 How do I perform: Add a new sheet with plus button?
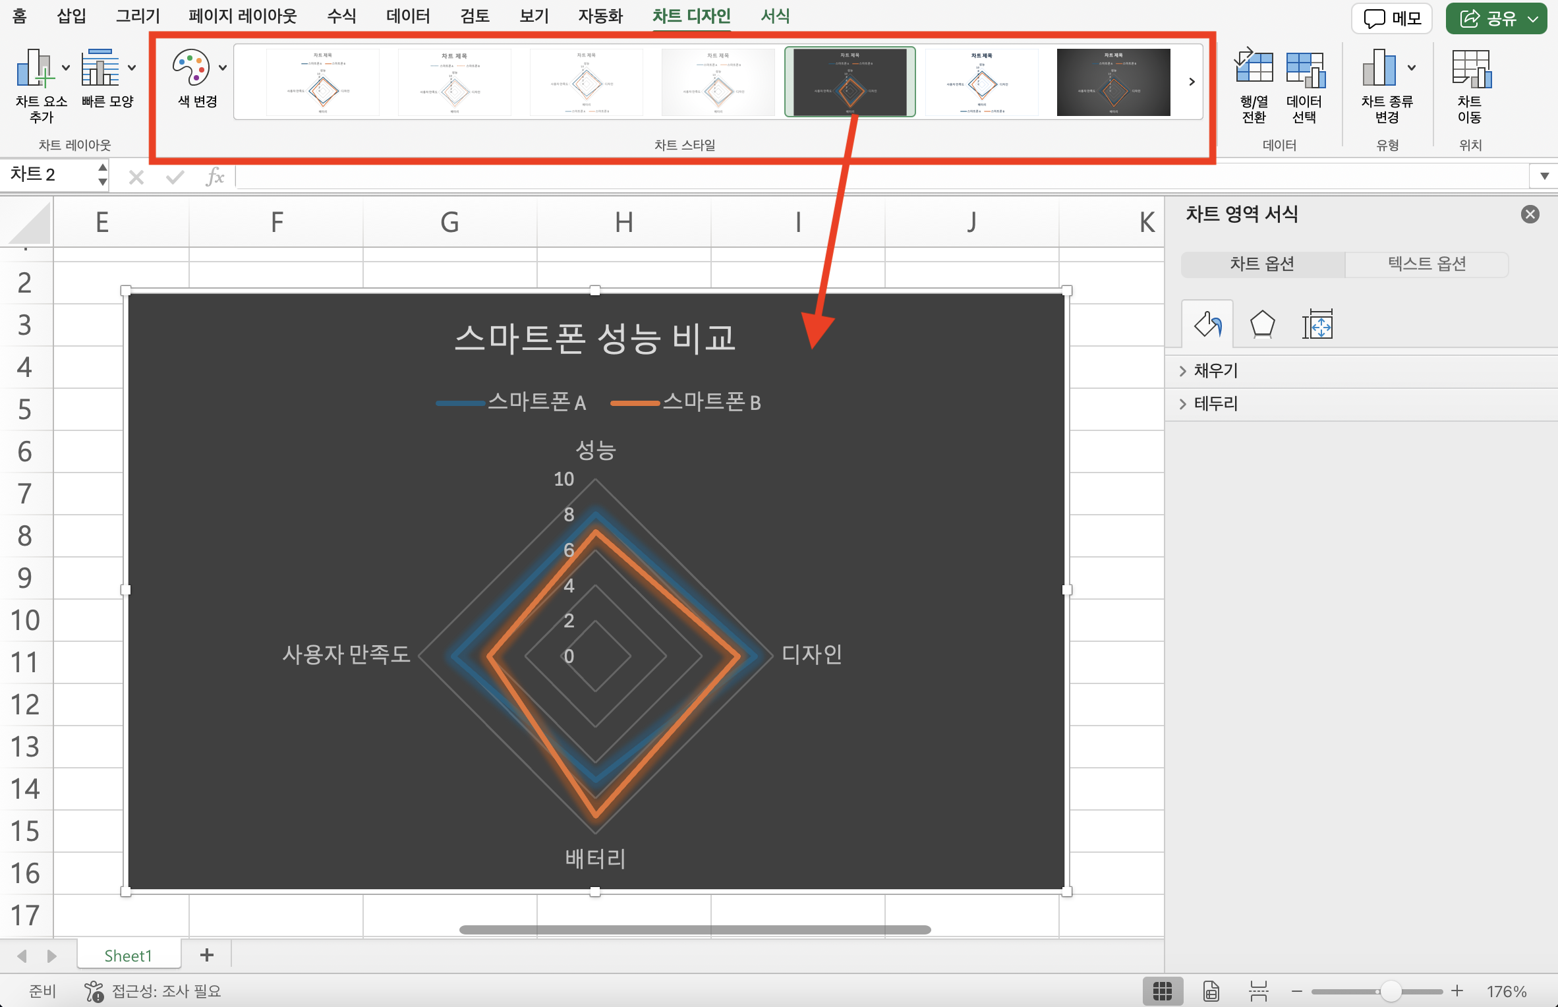click(x=207, y=955)
